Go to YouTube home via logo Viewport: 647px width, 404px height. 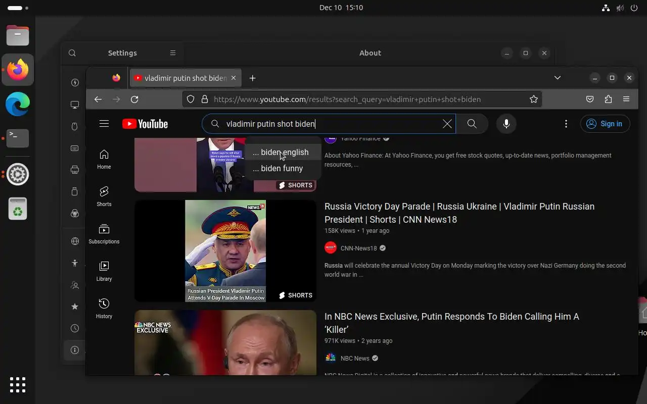(145, 124)
